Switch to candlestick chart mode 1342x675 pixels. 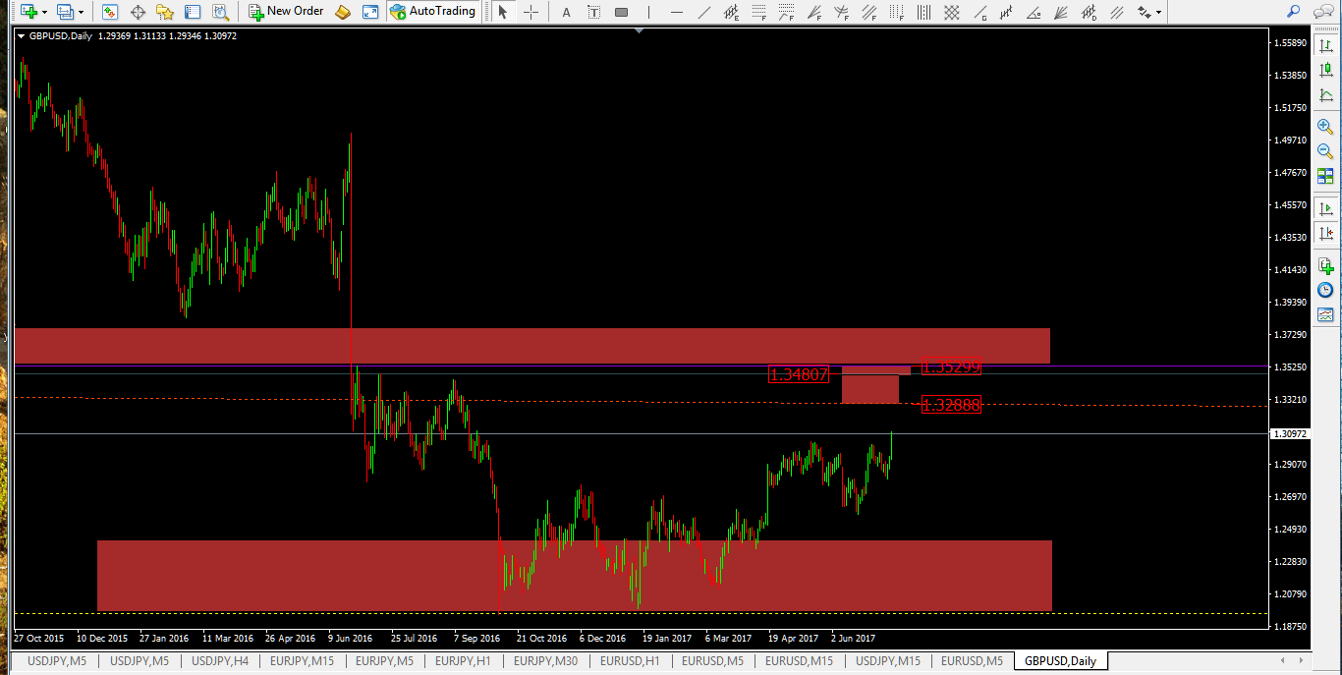click(1325, 70)
